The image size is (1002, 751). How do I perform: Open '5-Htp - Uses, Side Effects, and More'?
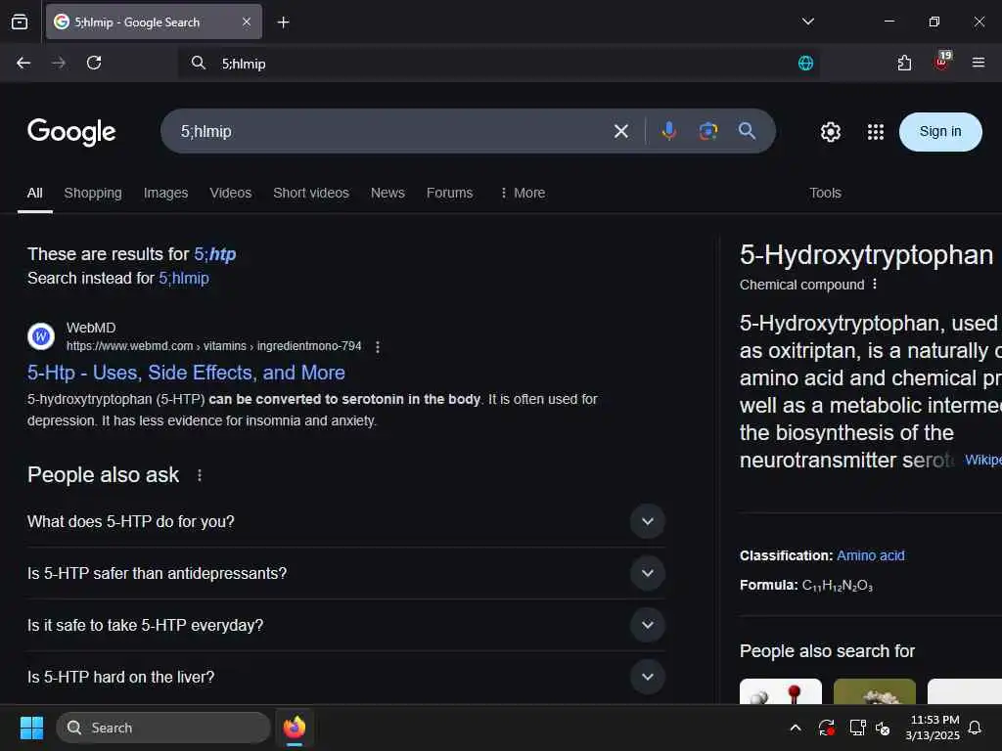pos(186,373)
